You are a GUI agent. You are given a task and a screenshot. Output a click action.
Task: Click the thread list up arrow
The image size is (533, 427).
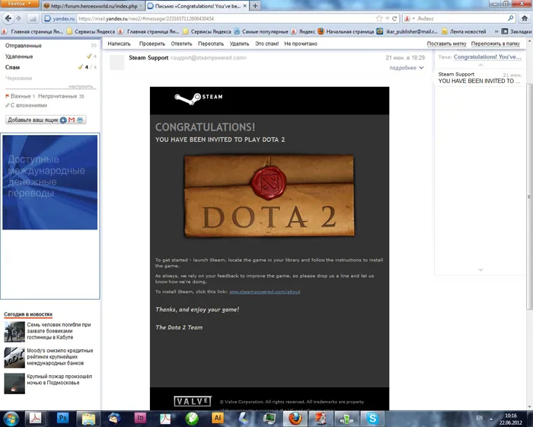(480, 65)
